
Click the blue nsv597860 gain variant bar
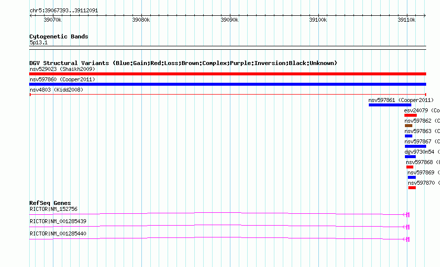coord(227,84)
